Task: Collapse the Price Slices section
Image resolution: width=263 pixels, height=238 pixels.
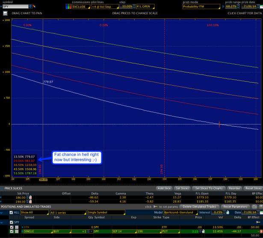Action: [x=2, y=188]
